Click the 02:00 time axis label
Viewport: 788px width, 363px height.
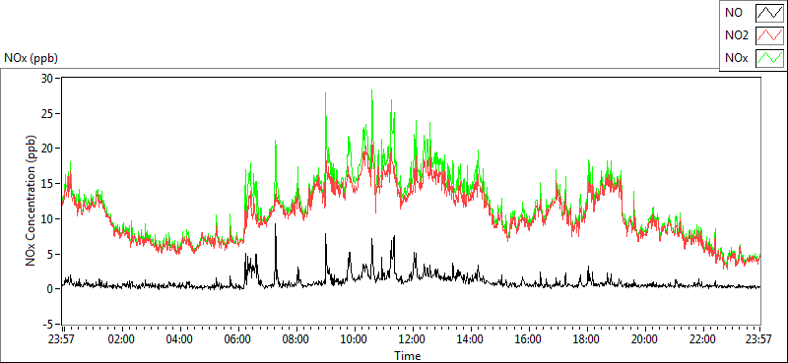click(121, 338)
